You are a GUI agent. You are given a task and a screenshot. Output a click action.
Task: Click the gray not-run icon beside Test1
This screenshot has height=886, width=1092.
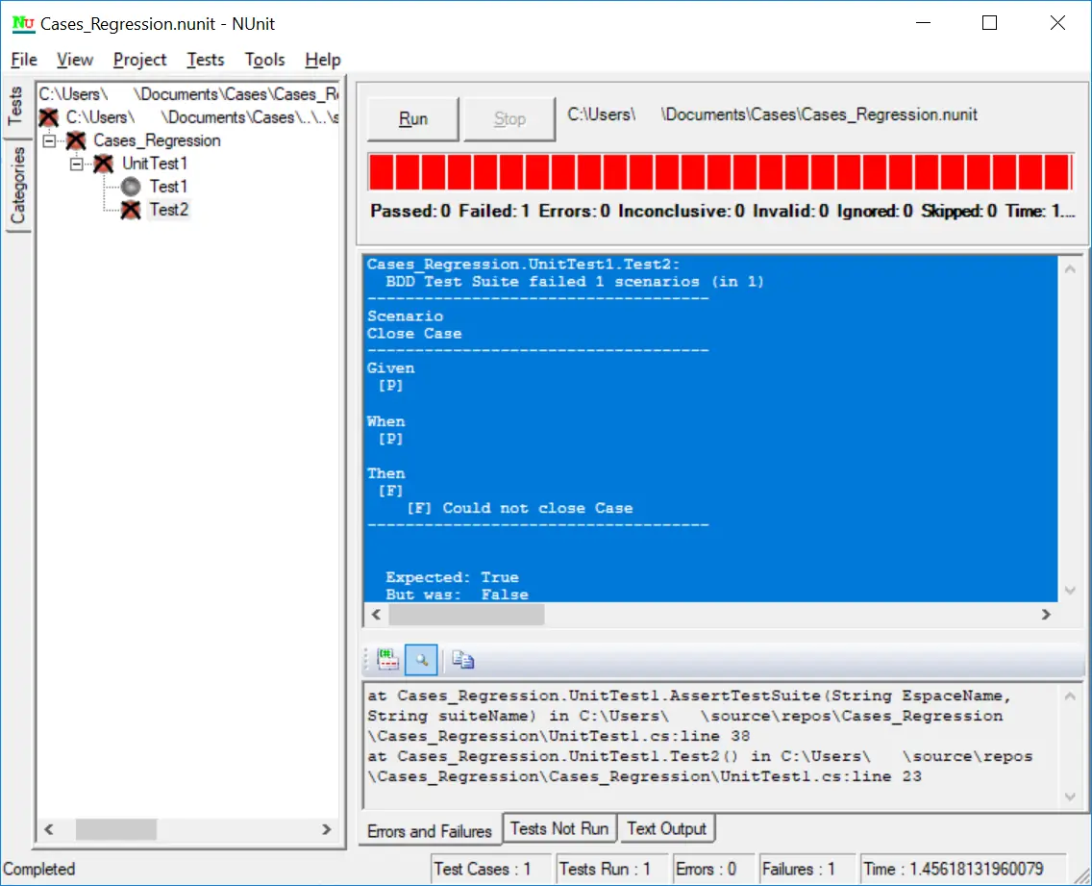129,187
